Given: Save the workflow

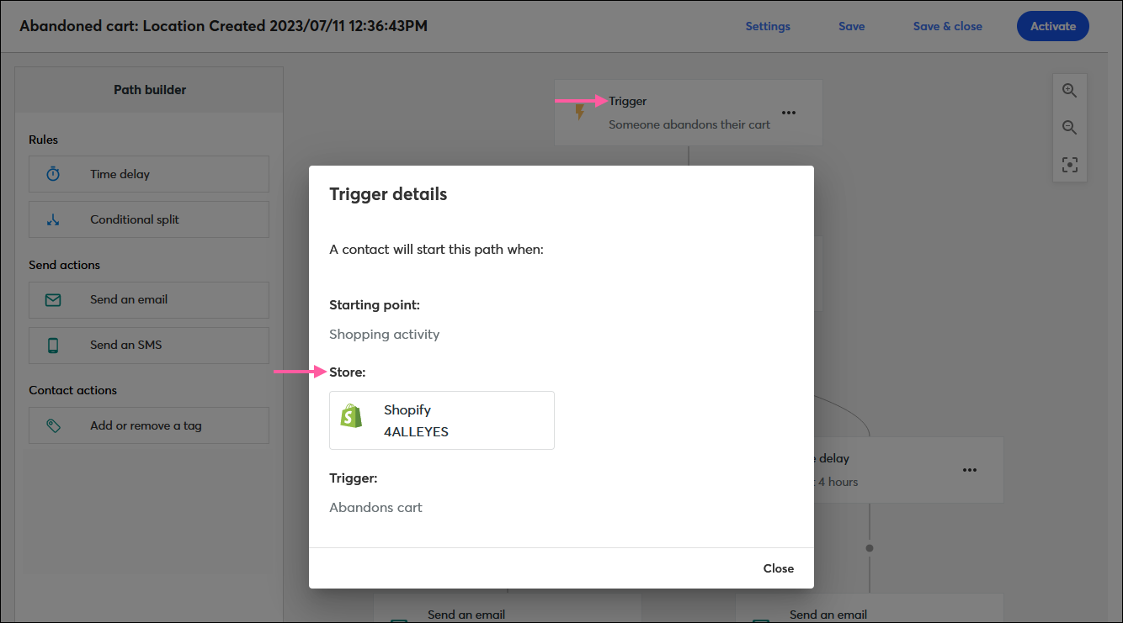Looking at the screenshot, I should pos(851,26).
